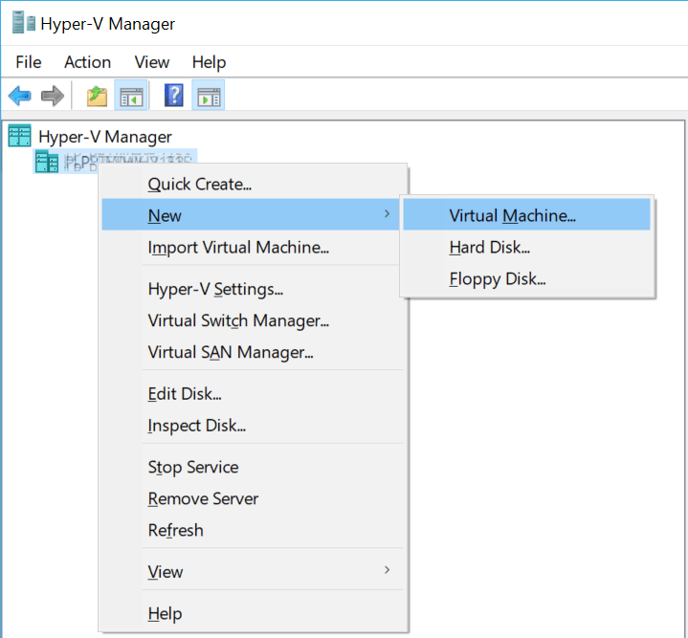Open the Action menu

pyautogui.click(x=88, y=62)
